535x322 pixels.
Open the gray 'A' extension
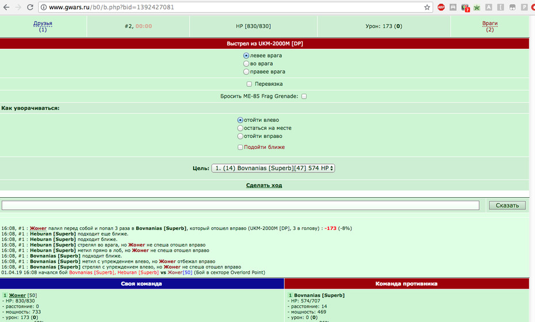(x=488, y=7)
